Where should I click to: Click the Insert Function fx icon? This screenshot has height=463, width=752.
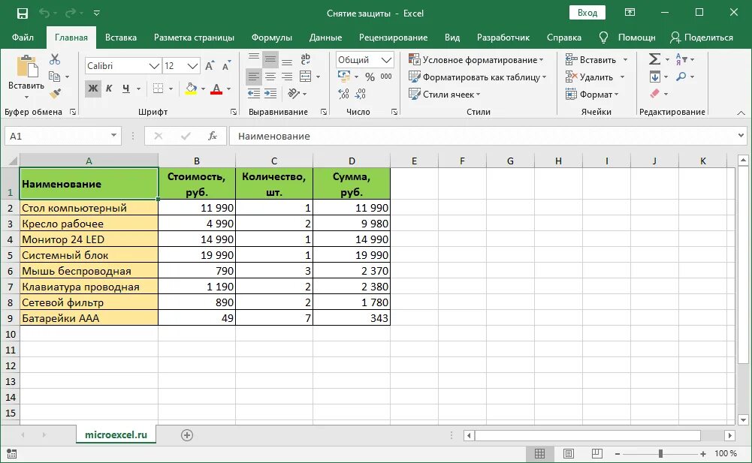coord(213,136)
